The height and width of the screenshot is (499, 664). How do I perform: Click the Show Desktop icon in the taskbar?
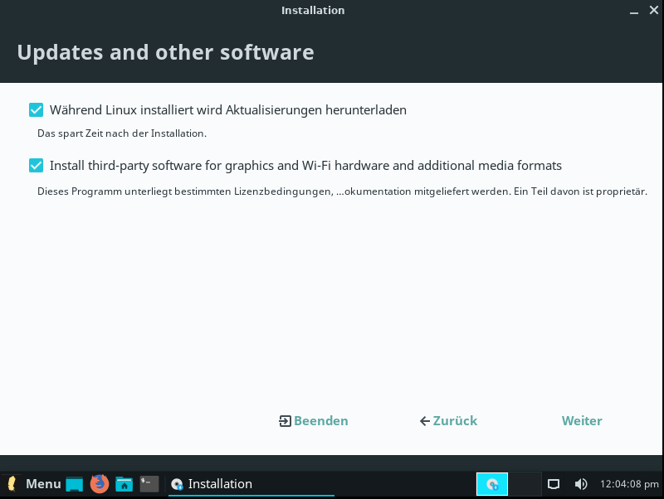75,484
